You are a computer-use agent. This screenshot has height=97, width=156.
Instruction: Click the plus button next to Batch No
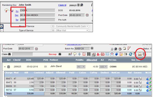coord(92,48)
